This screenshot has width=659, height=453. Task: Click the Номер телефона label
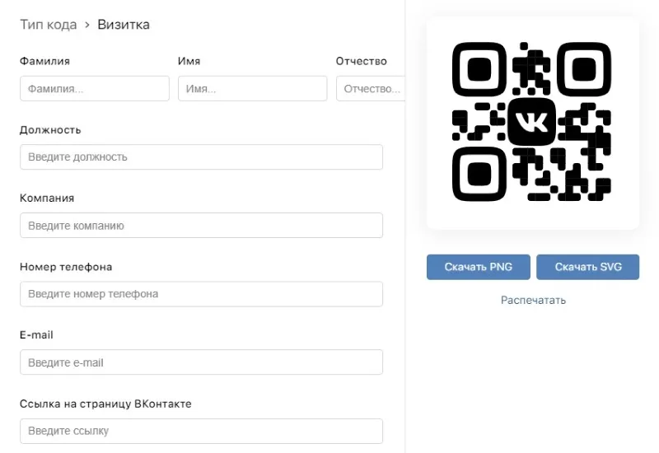coord(66,267)
